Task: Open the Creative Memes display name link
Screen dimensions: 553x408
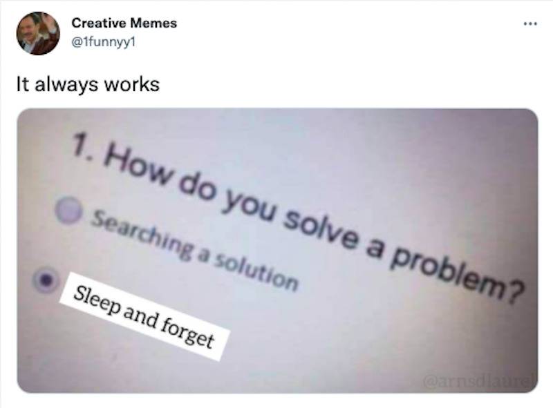Action: pos(124,23)
